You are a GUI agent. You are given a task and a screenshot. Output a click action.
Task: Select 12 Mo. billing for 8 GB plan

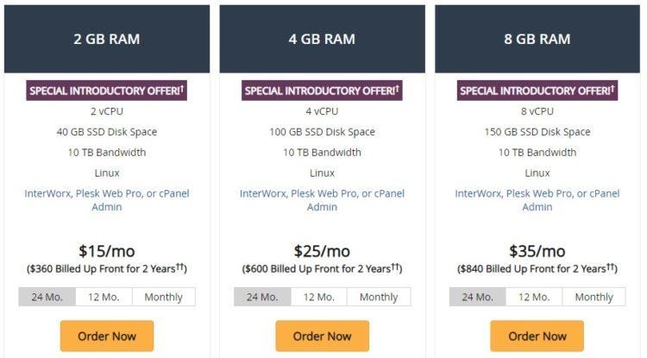534,297
